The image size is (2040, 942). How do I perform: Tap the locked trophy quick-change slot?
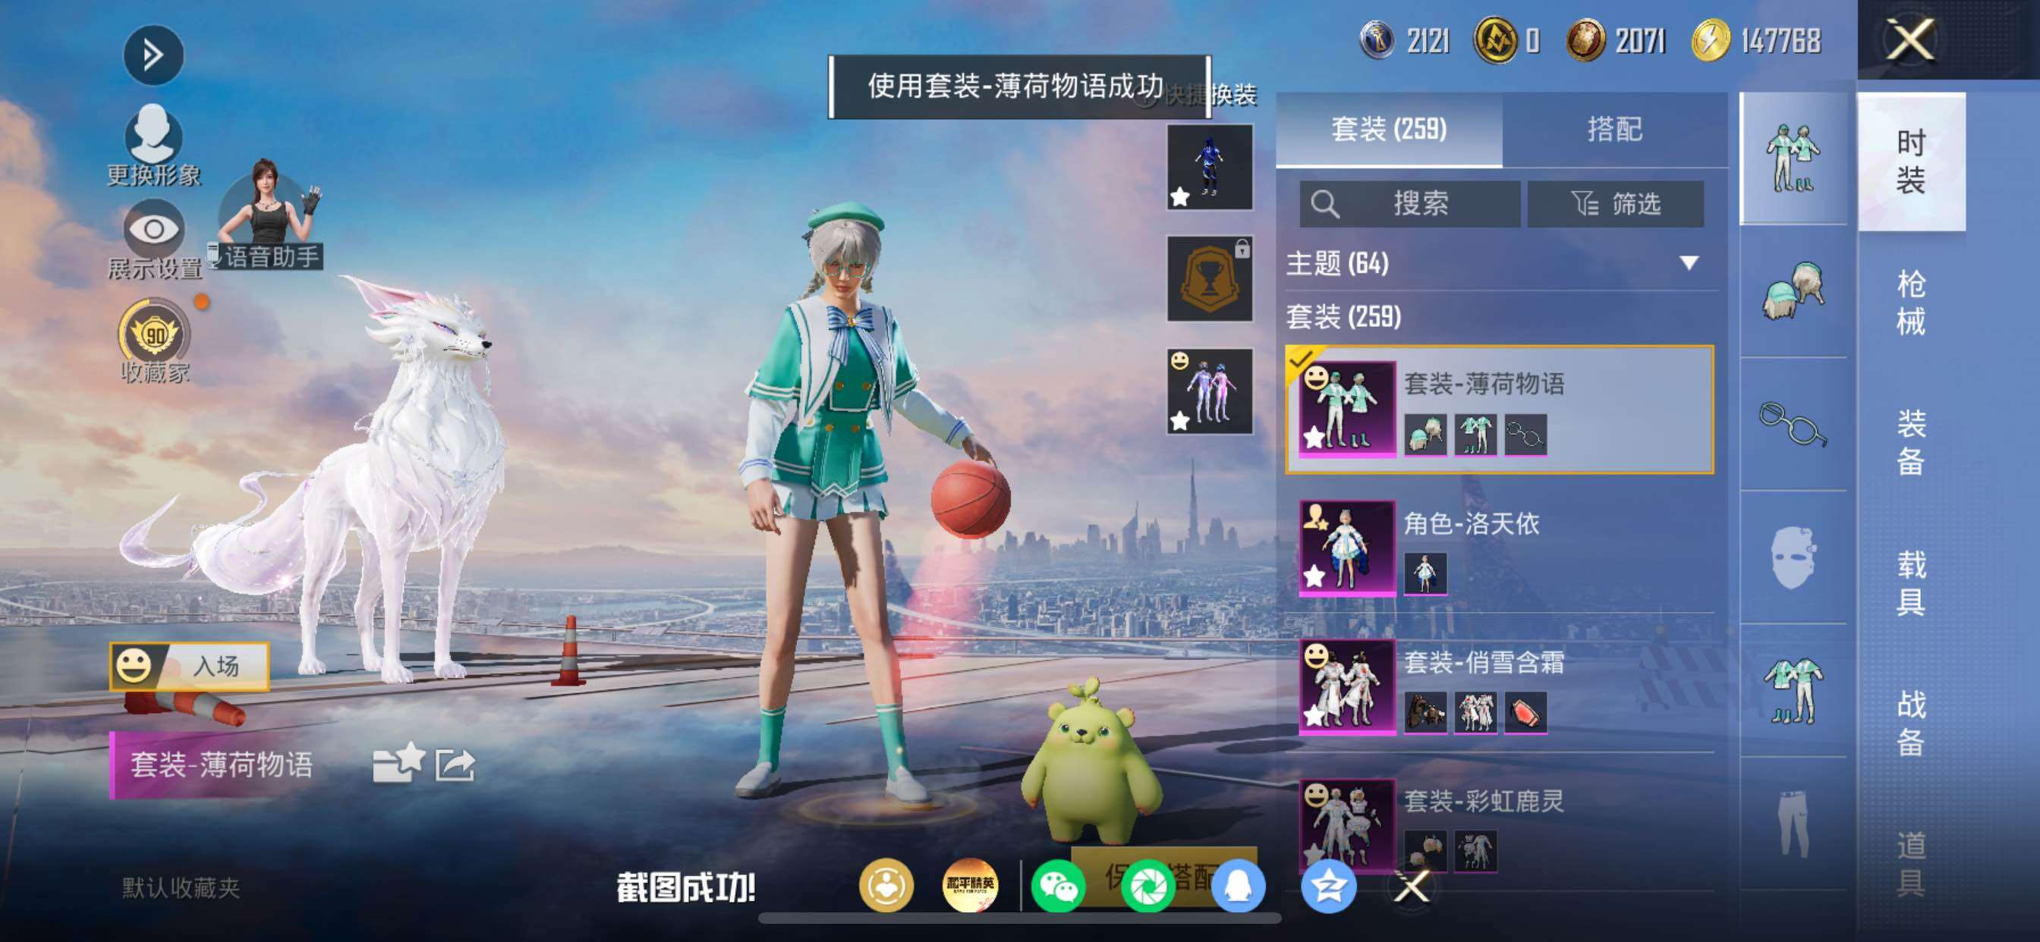[x=1209, y=278]
